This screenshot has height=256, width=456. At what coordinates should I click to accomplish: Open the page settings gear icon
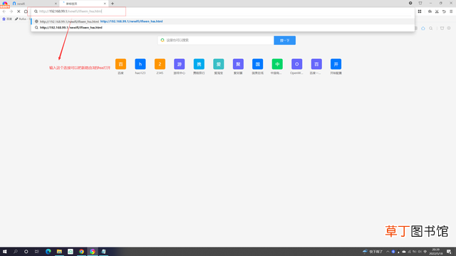point(449,28)
